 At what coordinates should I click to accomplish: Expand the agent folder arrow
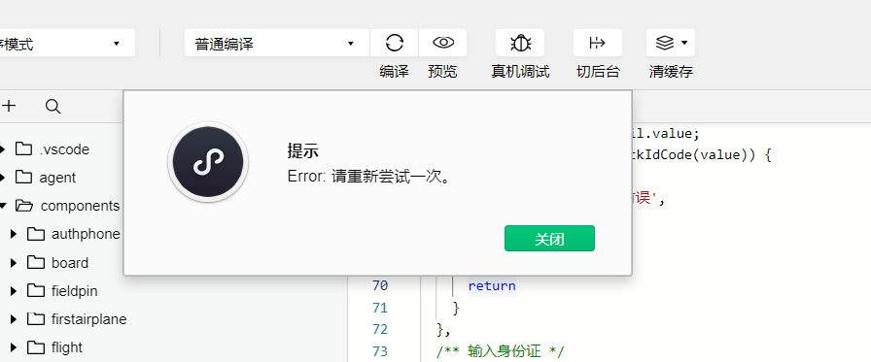tap(3, 178)
